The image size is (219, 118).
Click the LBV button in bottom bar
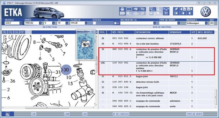85,114
